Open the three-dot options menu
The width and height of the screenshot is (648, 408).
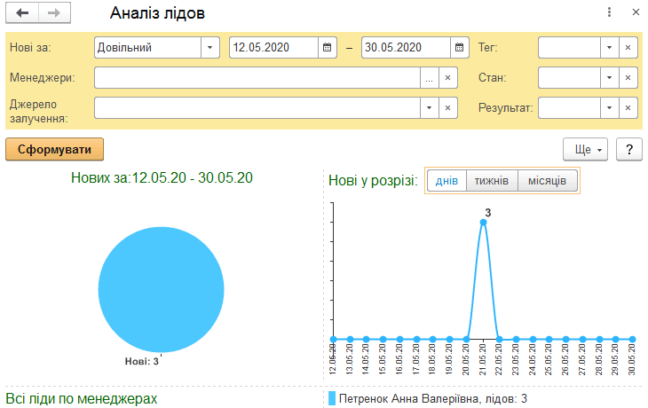609,12
